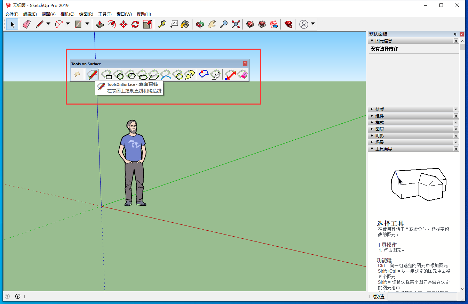Open the 相机(C) menu
The image size is (468, 304).
[x=67, y=14]
